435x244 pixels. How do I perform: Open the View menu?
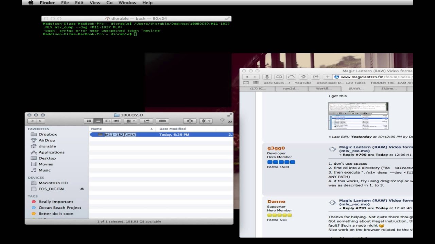95,3
